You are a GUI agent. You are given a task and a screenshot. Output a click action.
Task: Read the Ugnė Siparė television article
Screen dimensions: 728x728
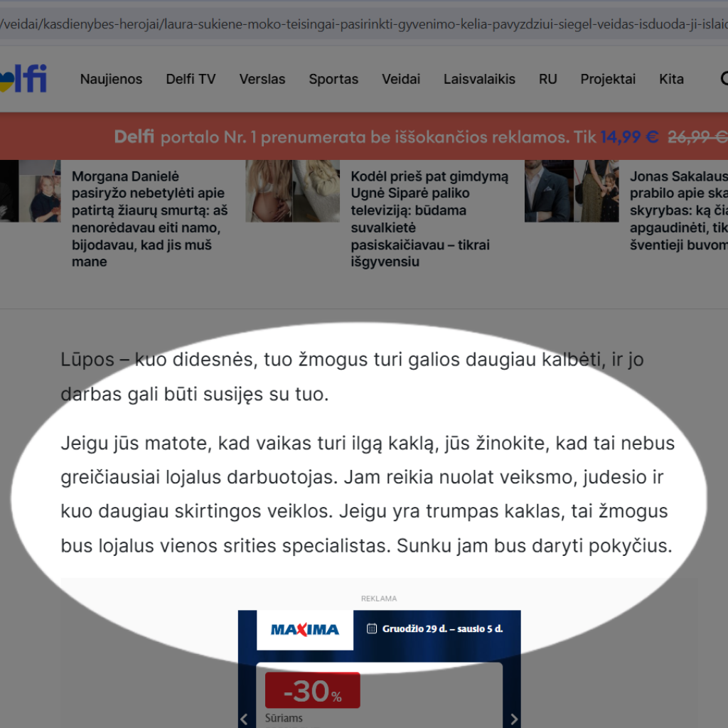(x=429, y=219)
